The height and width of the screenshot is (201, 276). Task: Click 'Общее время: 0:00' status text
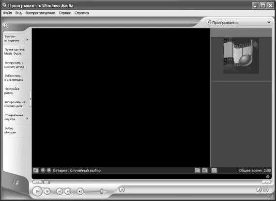pyautogui.click(x=255, y=170)
